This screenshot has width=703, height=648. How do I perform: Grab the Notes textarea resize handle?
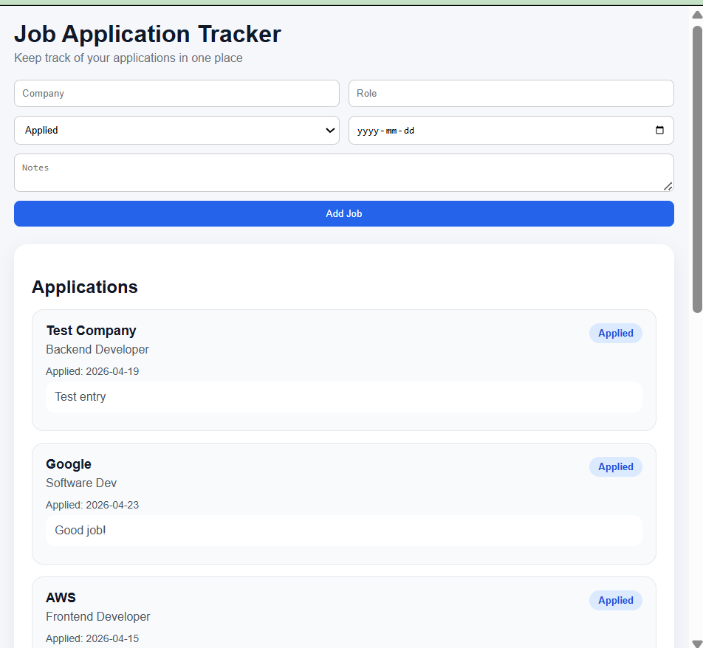point(668,187)
